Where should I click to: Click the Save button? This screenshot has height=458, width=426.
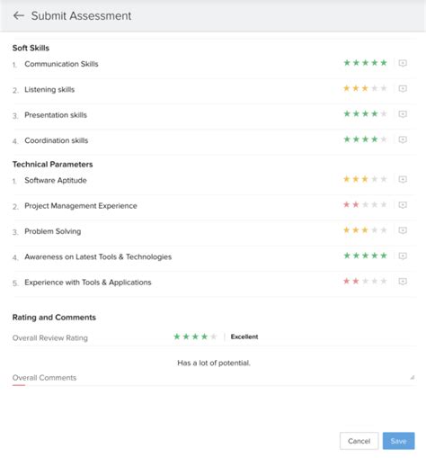pyautogui.click(x=398, y=441)
